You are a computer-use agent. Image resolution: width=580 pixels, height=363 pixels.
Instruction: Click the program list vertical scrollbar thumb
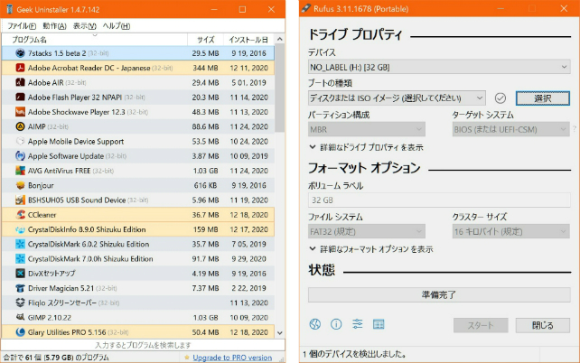[x=280, y=88]
